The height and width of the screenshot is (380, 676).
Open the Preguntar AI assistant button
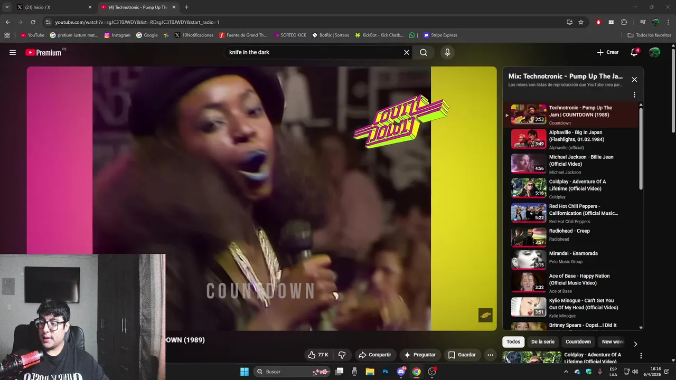coord(420,355)
